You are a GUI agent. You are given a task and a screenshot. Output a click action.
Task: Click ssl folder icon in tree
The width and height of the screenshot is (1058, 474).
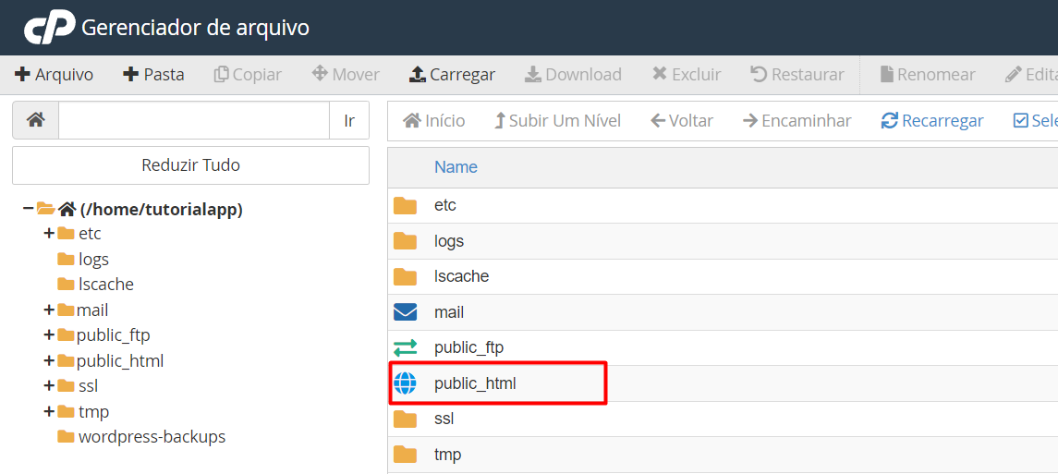pos(66,385)
